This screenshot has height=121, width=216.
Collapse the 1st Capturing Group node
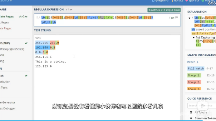point(194,38)
